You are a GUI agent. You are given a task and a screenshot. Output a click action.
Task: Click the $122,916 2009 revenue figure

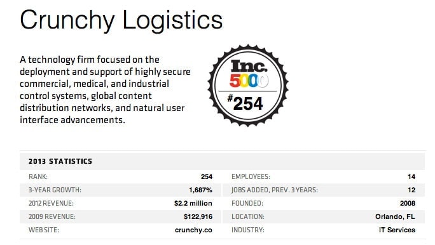198,216
